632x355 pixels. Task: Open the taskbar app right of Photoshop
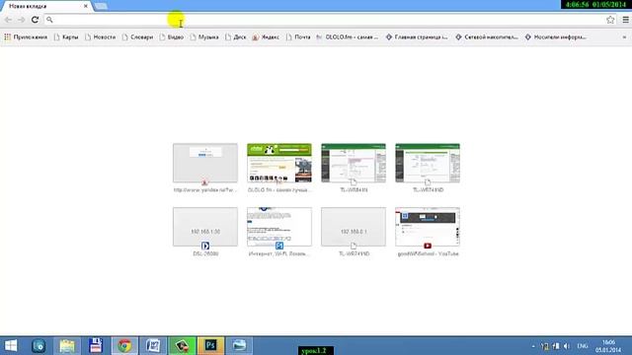coord(239,345)
